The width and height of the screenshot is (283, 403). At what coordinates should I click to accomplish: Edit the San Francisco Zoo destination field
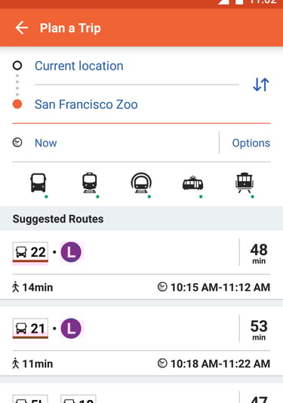(86, 104)
